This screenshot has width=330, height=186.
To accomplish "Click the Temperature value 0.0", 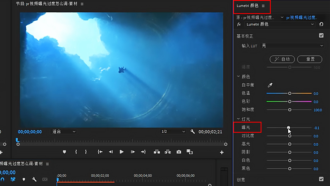I will pos(316,94).
